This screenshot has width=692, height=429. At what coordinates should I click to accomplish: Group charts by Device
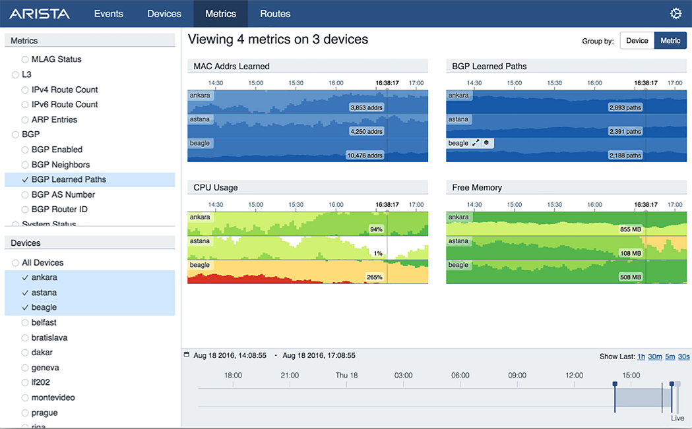tap(636, 40)
